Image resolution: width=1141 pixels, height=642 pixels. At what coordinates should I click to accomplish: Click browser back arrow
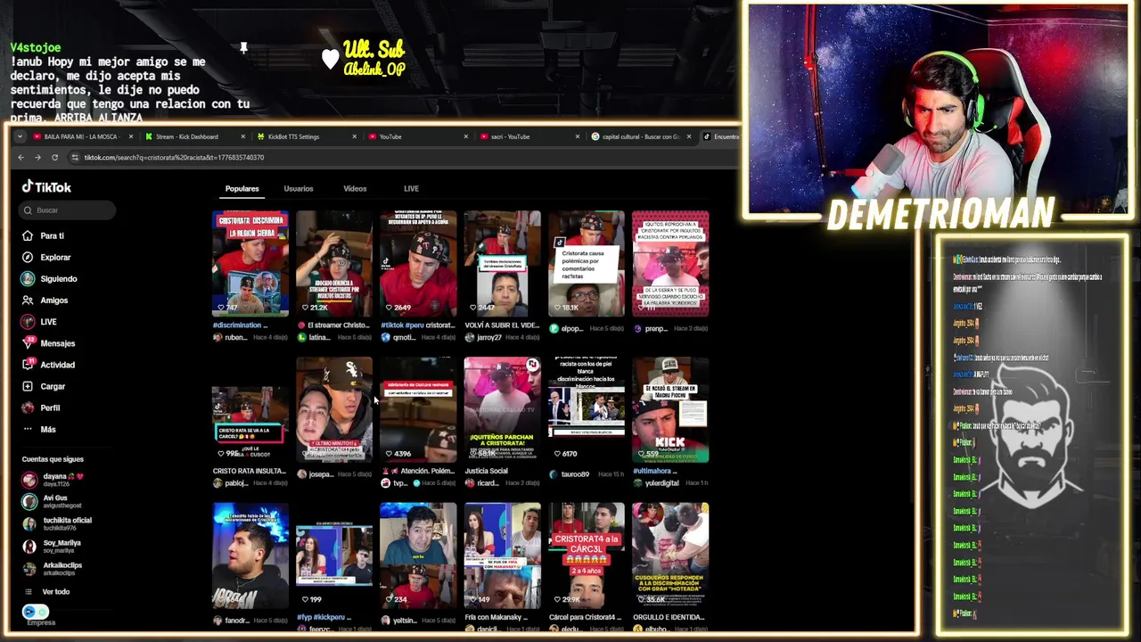point(21,157)
